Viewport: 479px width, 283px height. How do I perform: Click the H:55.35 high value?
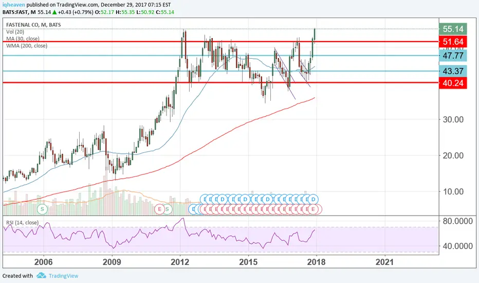(x=125, y=12)
